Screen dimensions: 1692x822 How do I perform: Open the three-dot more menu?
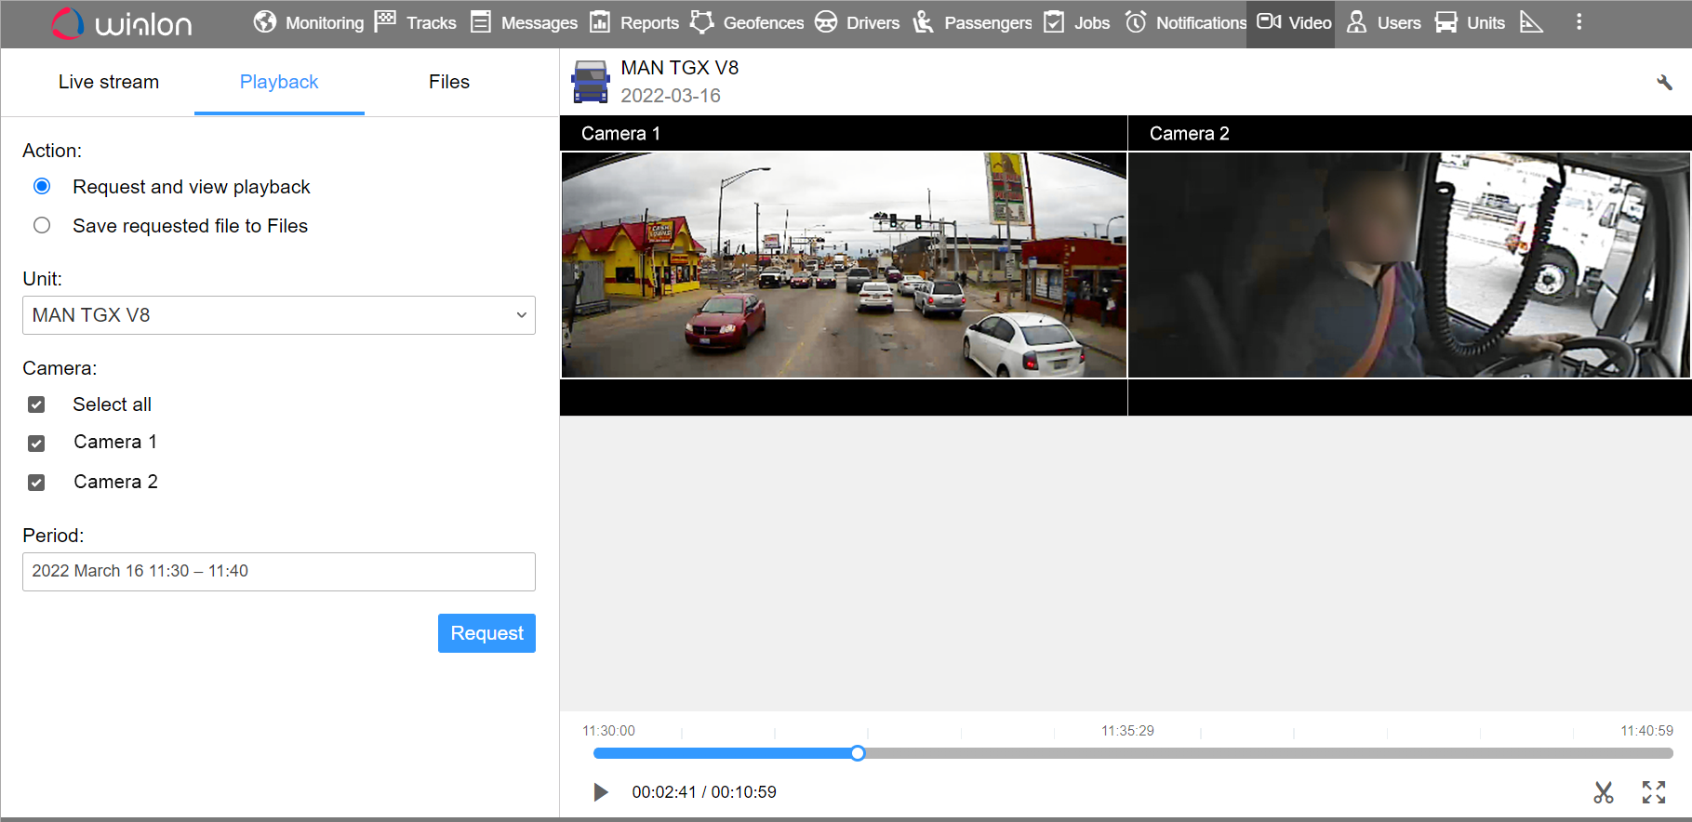click(1579, 22)
